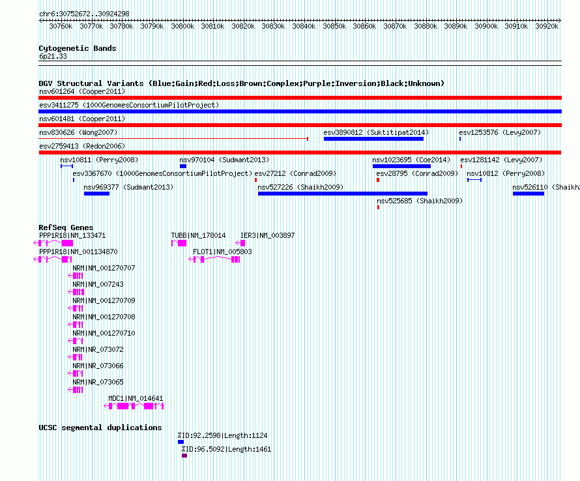Screen dimensions: 580x481
Task: Open the NRM|NR_073066 transcript label
Action: click(98, 366)
